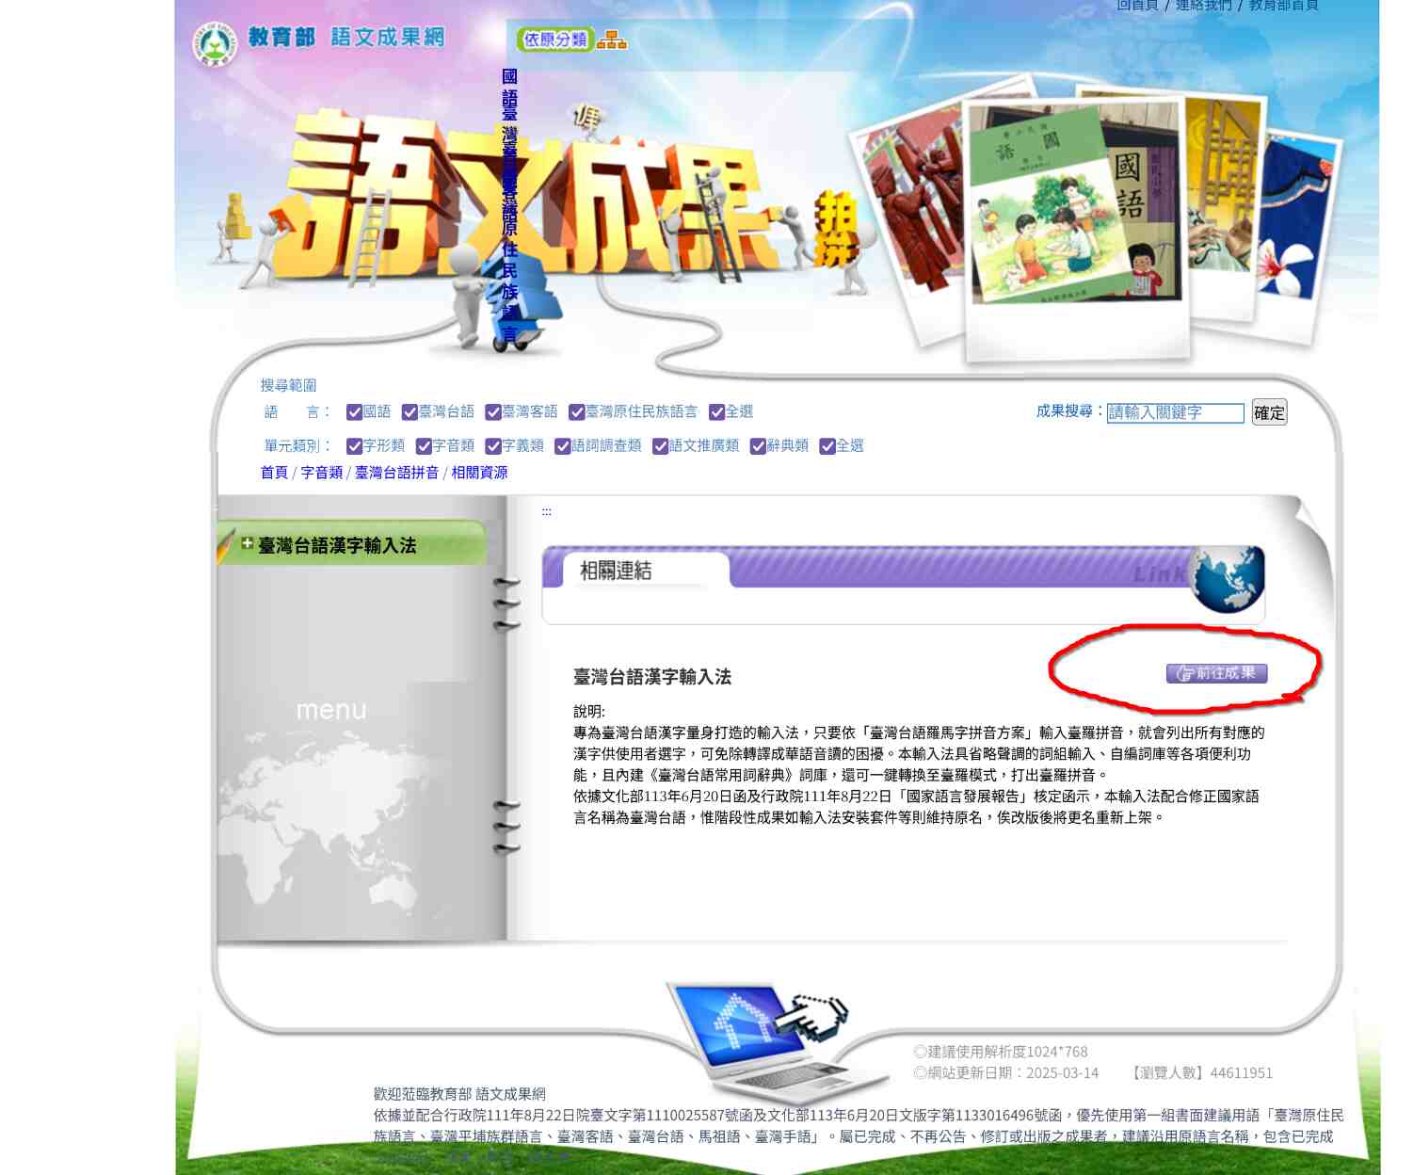Viewport: 1413px width, 1175px height.
Task: Click the 教育部首頁 top link
Action: (x=1284, y=6)
